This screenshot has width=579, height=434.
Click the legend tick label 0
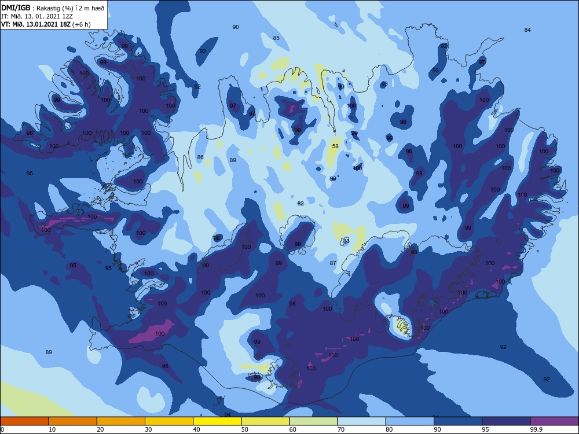point(2,429)
